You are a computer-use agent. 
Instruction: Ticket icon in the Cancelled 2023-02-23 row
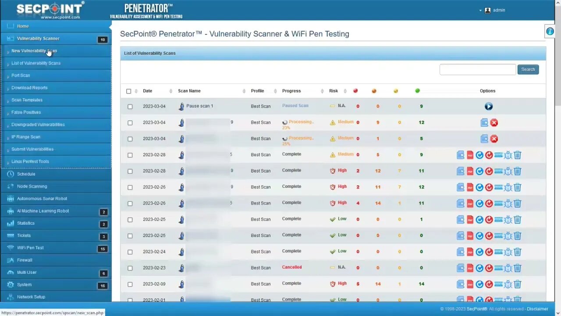coord(498,268)
